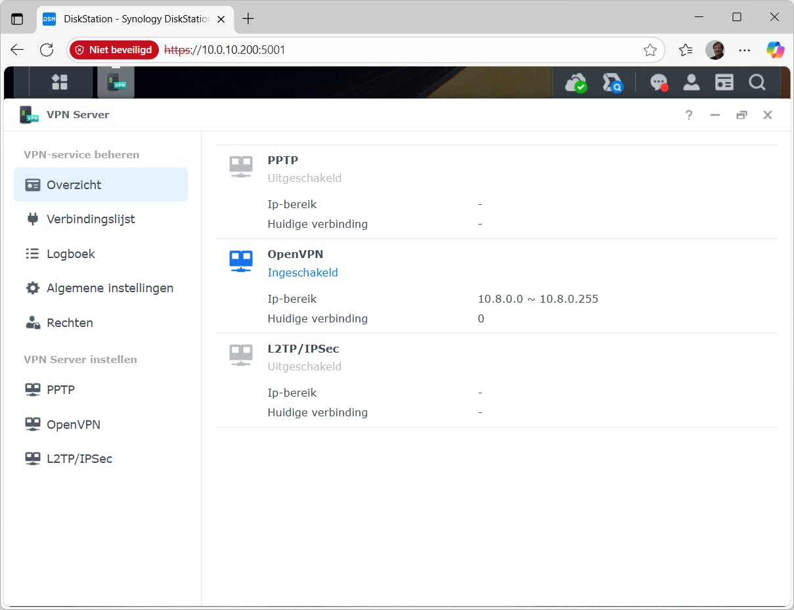Open Logboek in the sidebar
The width and height of the screenshot is (794, 610).
(100, 253)
